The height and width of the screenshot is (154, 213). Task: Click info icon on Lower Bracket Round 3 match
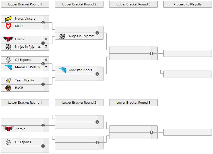[x=151, y=132]
